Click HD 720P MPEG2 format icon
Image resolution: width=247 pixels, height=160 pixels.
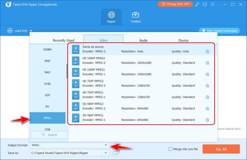coord(76,84)
